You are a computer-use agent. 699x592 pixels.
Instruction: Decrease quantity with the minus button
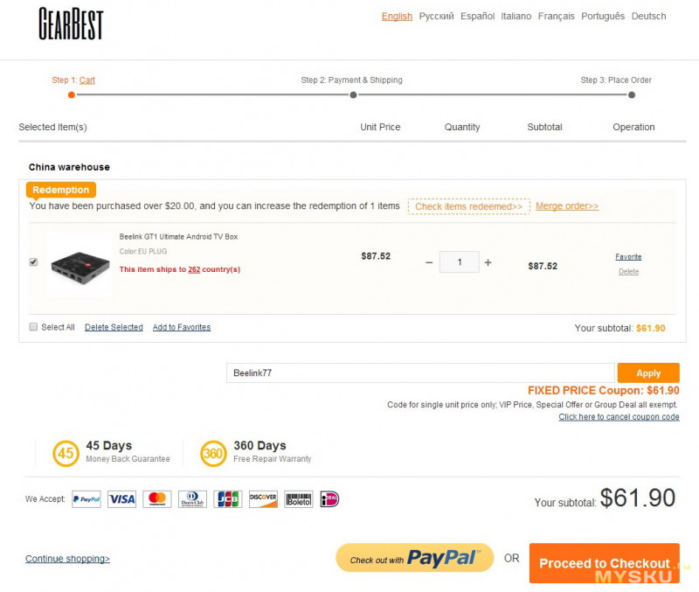[x=429, y=262]
